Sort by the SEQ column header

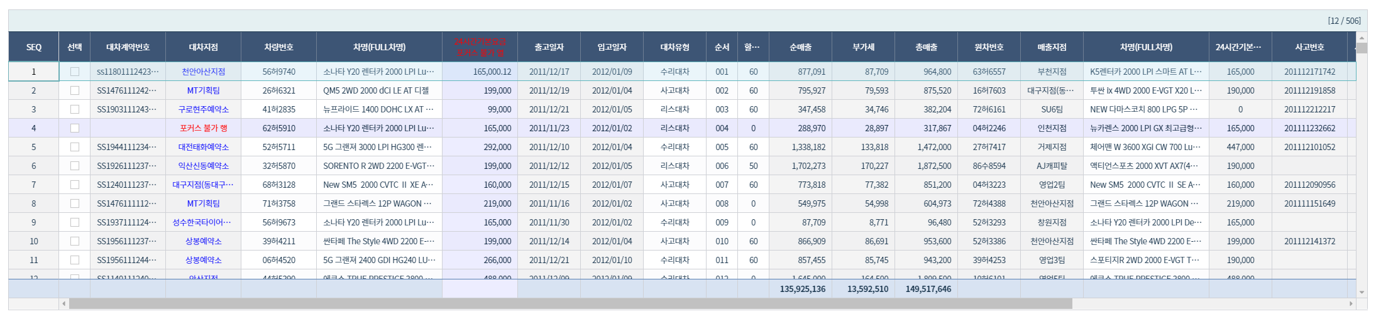point(34,47)
